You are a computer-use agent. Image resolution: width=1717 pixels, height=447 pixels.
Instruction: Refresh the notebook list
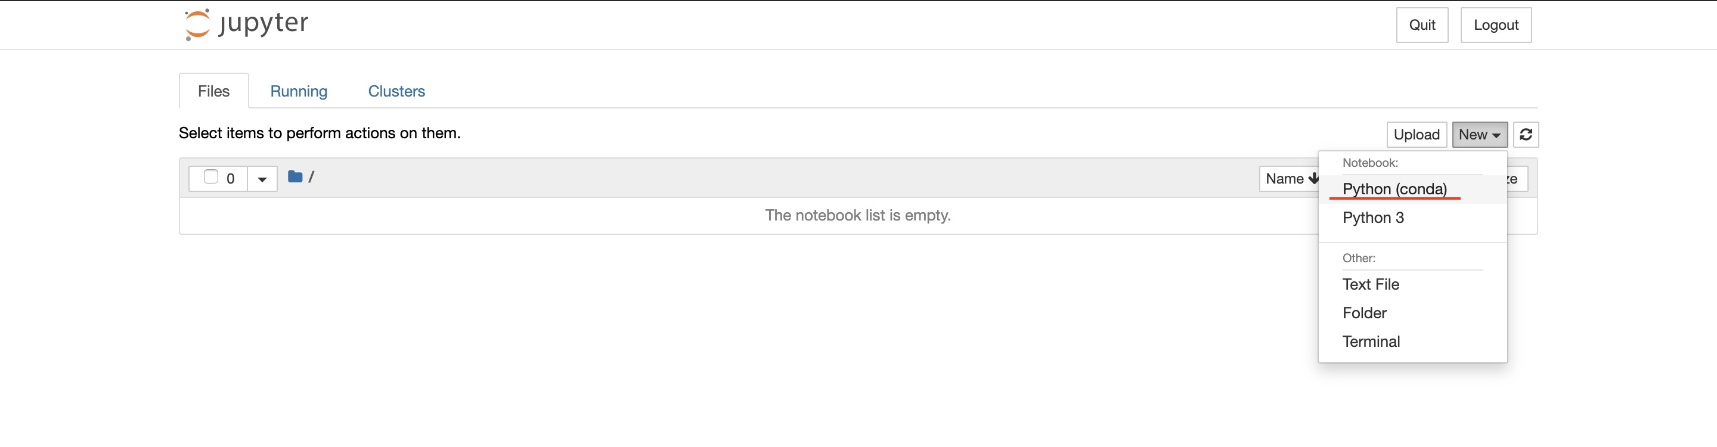[1526, 134]
